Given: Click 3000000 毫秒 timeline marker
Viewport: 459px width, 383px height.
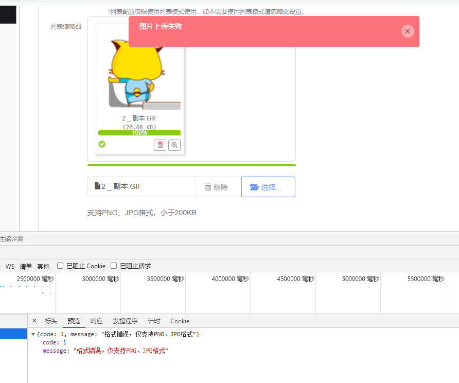Looking at the screenshot, I should tap(100, 279).
